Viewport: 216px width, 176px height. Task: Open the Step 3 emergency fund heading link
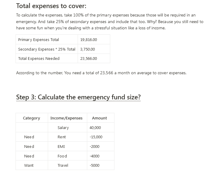[x=78, y=97]
